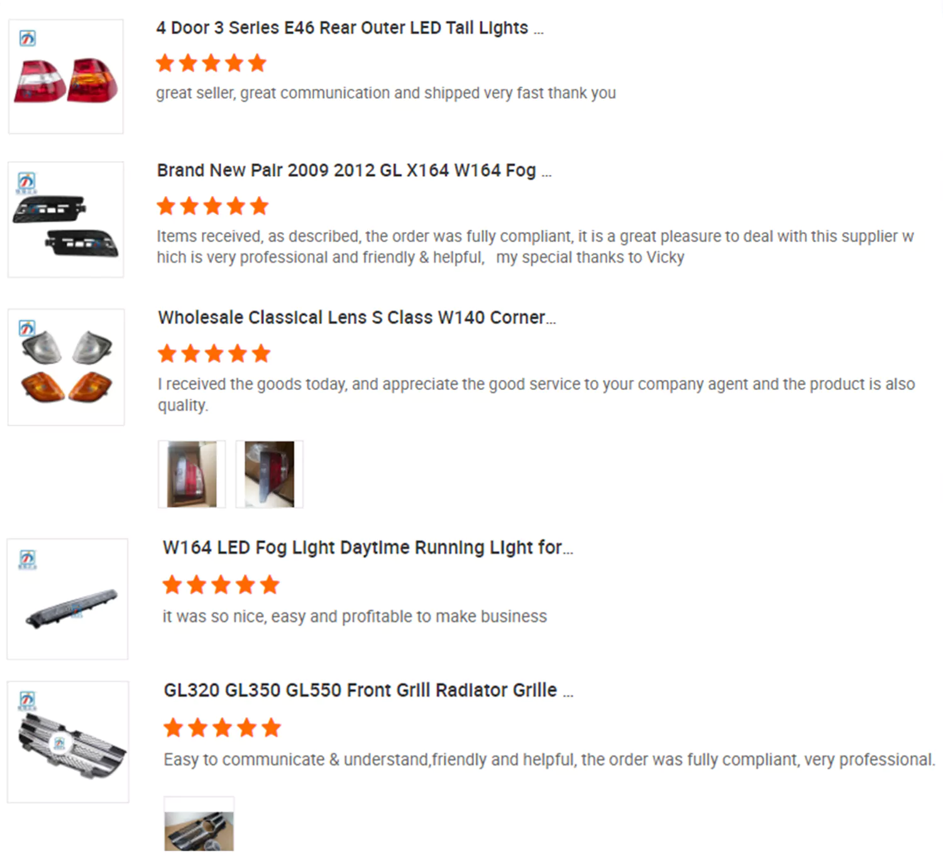Click brand logo on E46 tail lights image
This screenshot has height=865, width=943.
(27, 38)
